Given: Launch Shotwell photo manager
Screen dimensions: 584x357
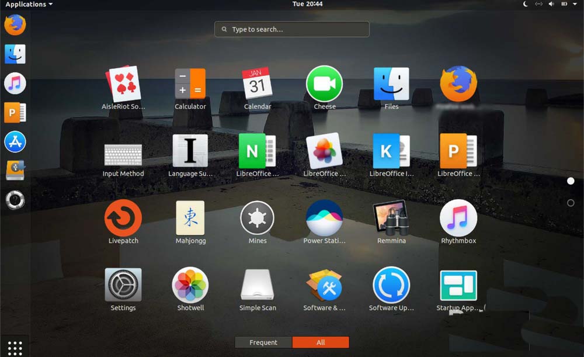Looking at the screenshot, I should click(190, 286).
